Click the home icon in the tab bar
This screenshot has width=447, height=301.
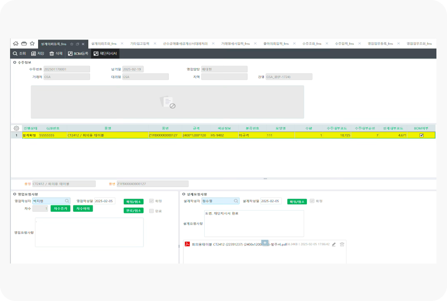(16, 44)
